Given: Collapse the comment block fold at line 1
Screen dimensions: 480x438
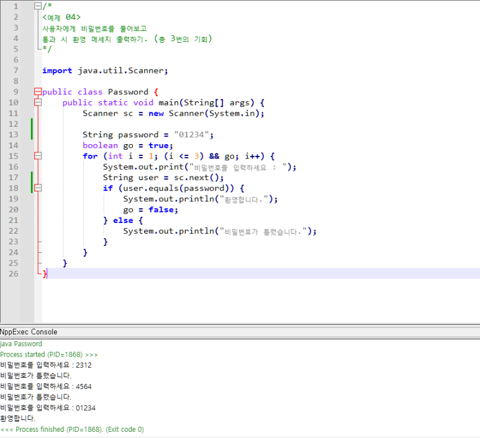Looking at the screenshot, I should pyautogui.click(x=38, y=6).
